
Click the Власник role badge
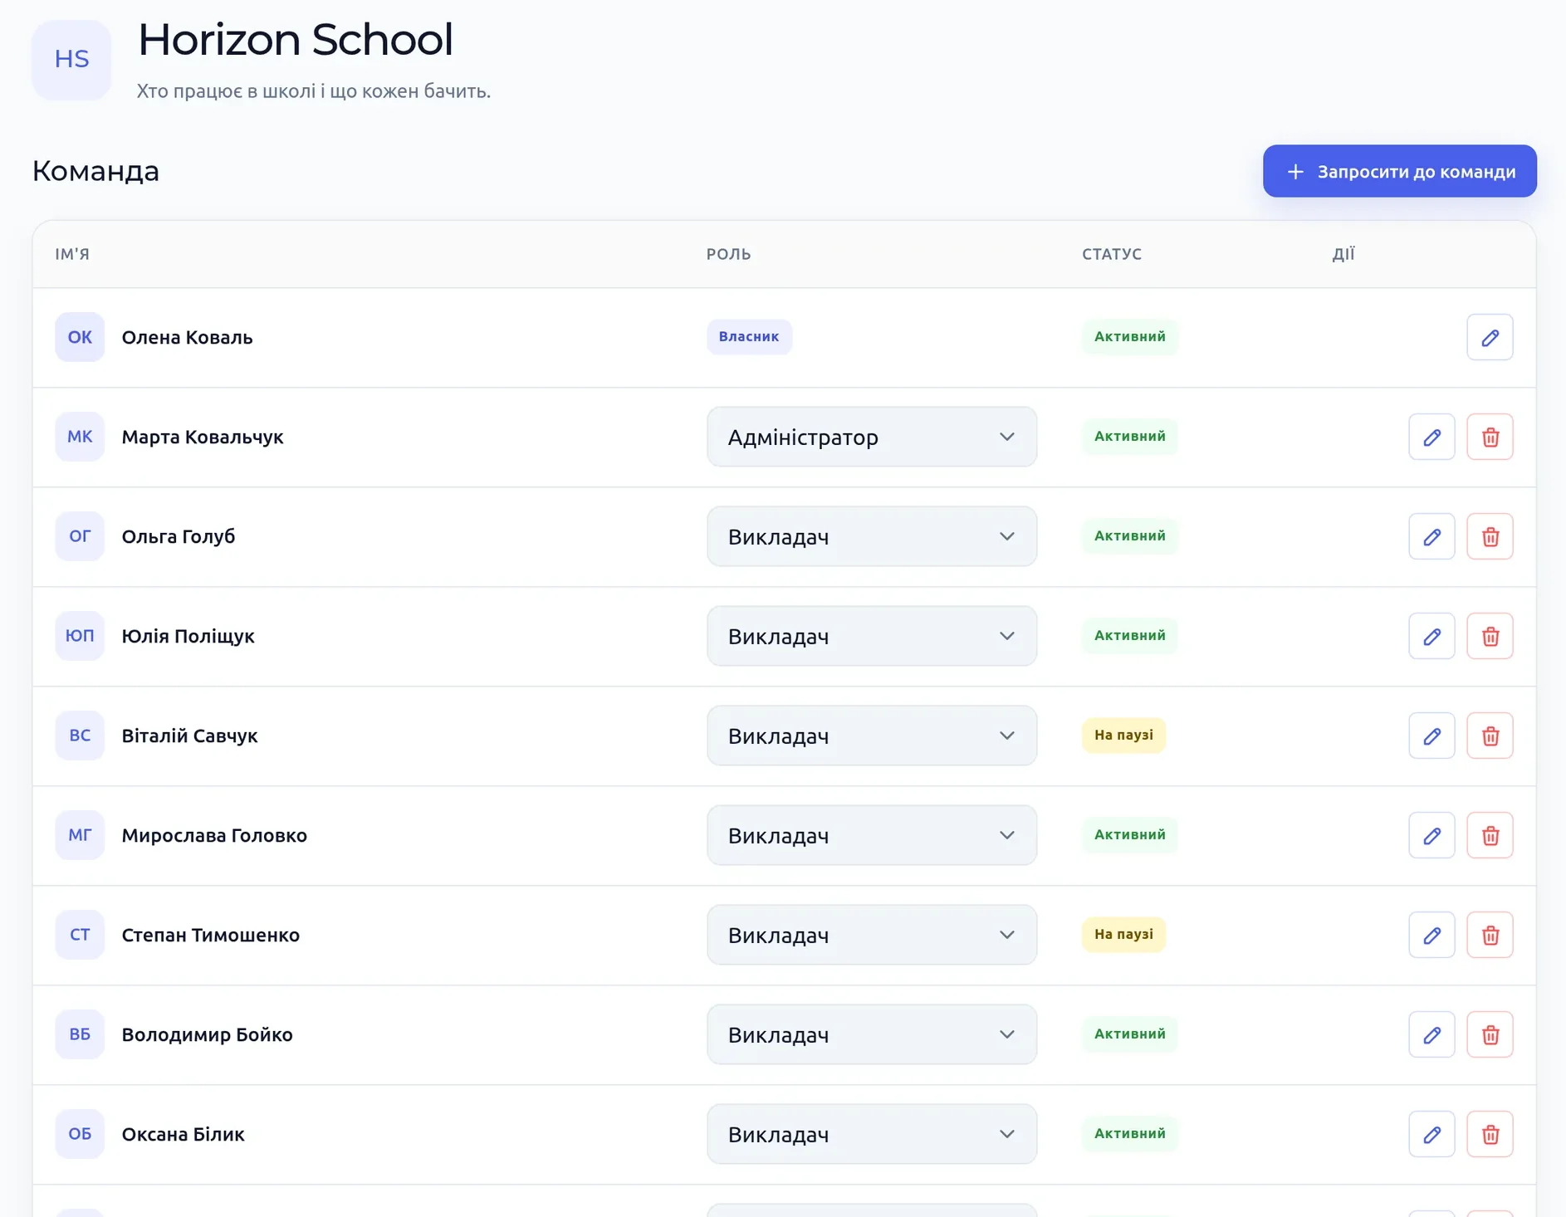[749, 337]
